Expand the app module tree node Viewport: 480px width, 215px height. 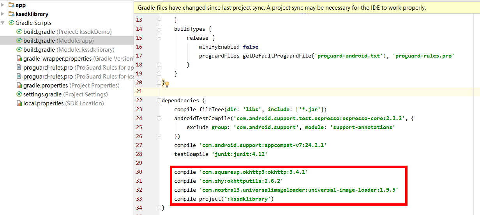click(4, 5)
